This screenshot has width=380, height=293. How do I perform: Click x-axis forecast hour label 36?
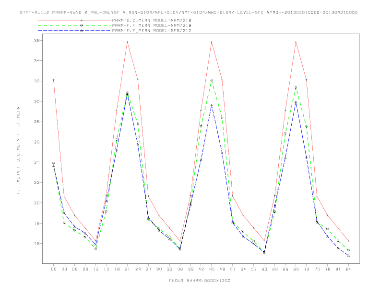(180, 269)
